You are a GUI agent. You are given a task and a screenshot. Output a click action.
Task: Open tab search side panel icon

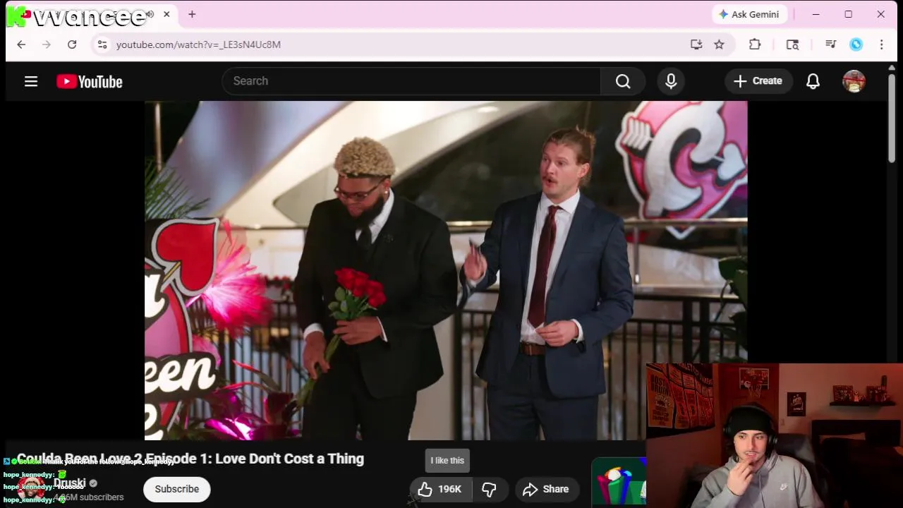792,44
